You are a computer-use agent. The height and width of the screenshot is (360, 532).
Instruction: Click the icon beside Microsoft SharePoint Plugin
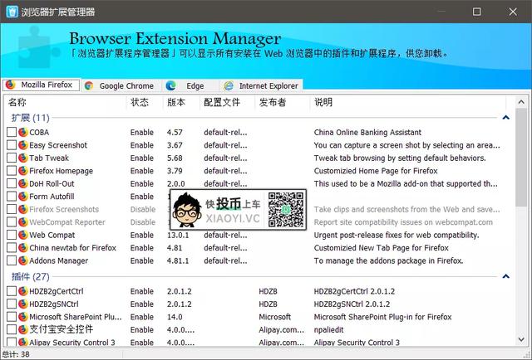[23, 317]
